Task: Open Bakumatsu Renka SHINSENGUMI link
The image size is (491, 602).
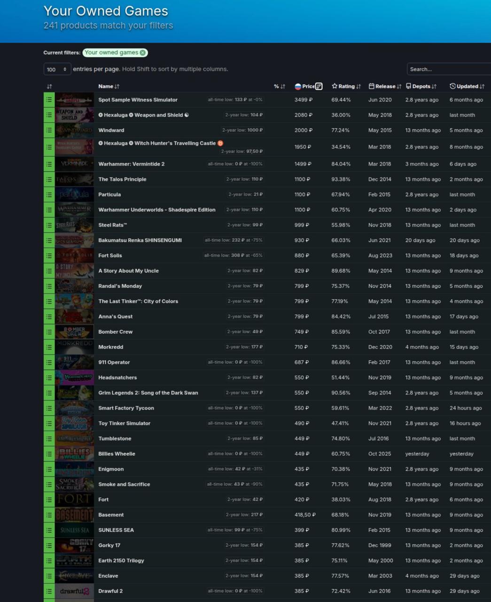Action: pos(140,240)
